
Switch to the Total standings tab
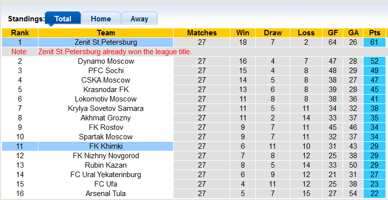pyautogui.click(x=63, y=19)
